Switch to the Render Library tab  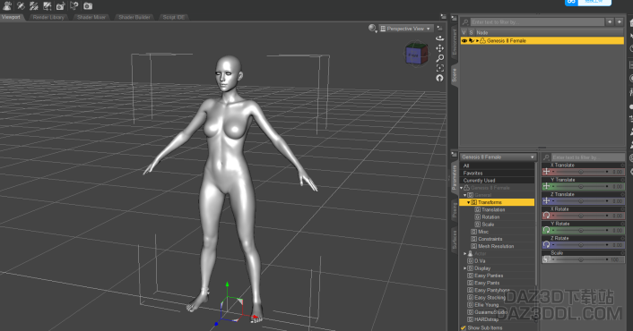(x=48, y=17)
